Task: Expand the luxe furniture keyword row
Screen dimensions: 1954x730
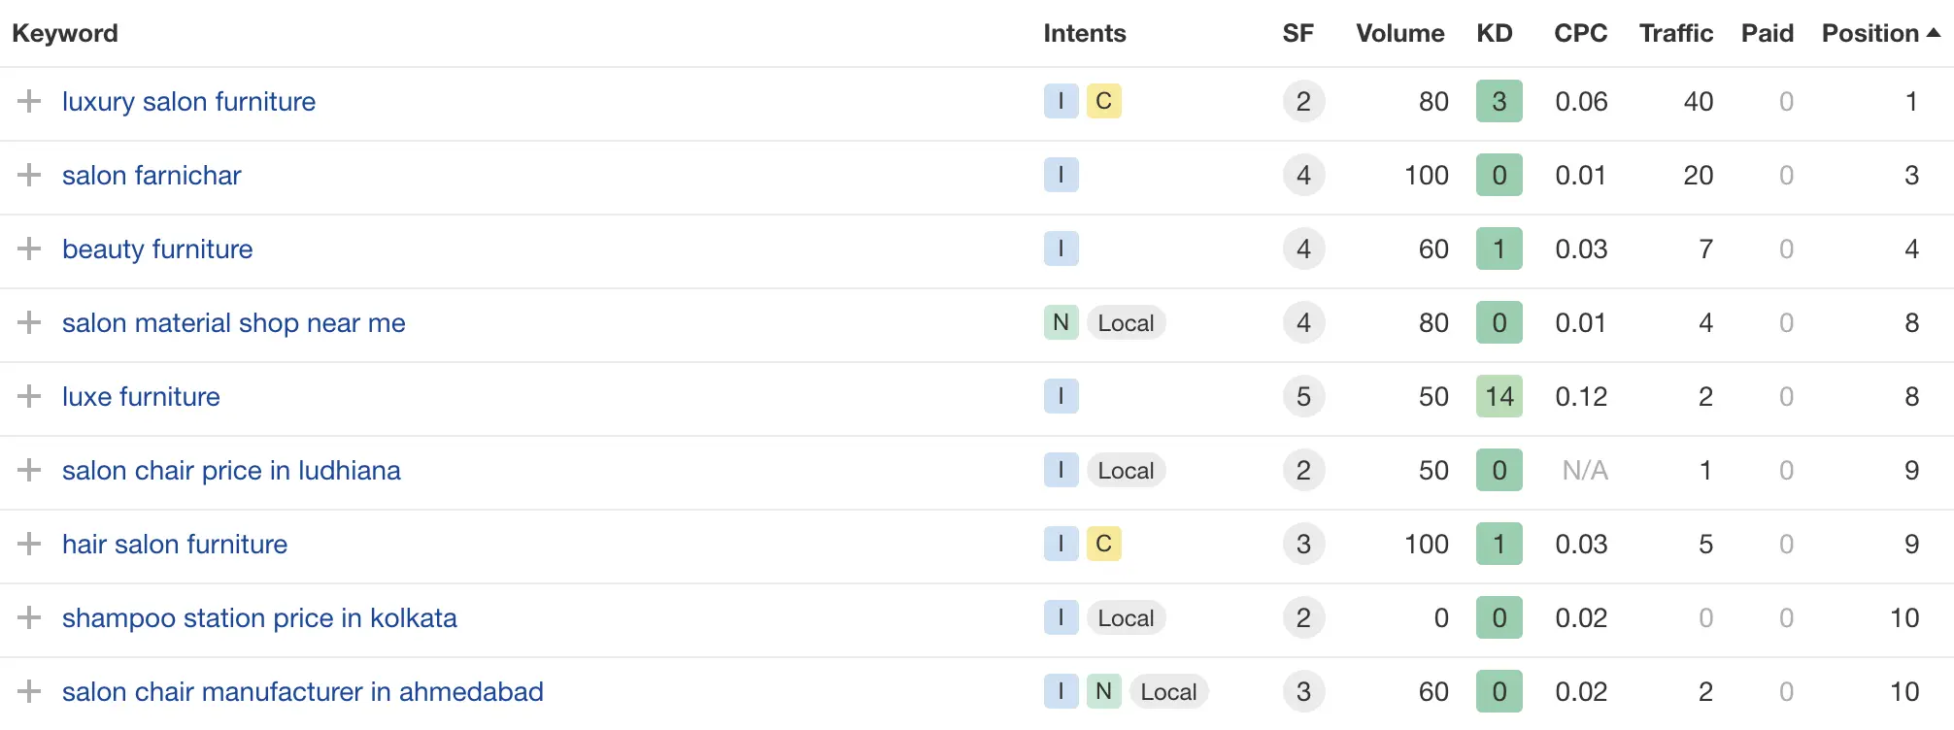Action: point(29,396)
